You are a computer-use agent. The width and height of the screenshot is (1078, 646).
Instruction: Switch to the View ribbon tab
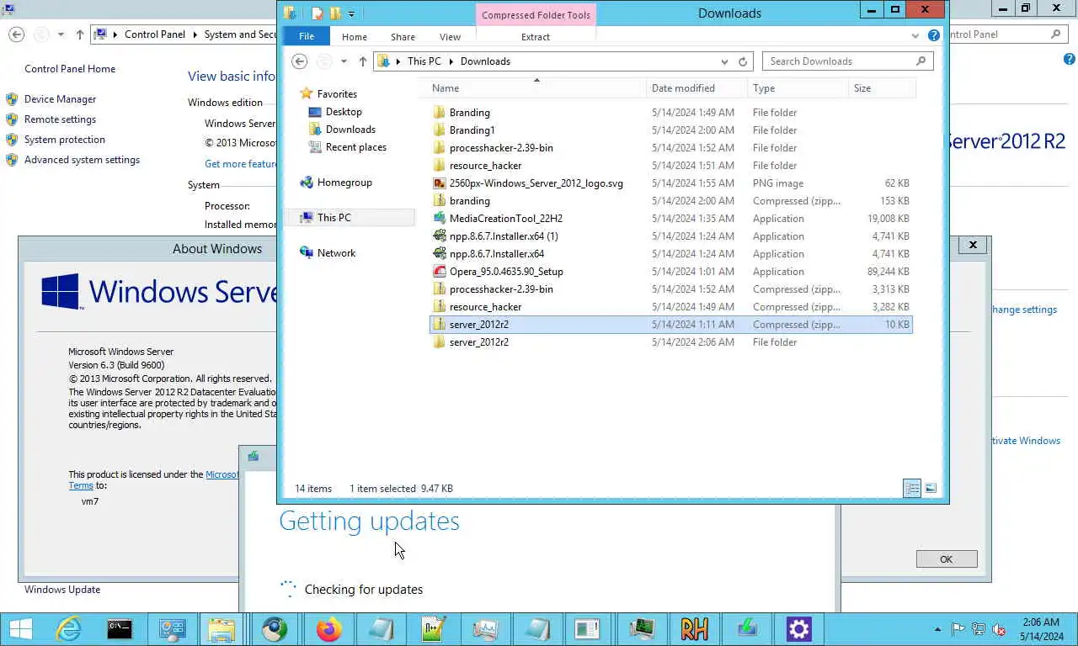[450, 37]
